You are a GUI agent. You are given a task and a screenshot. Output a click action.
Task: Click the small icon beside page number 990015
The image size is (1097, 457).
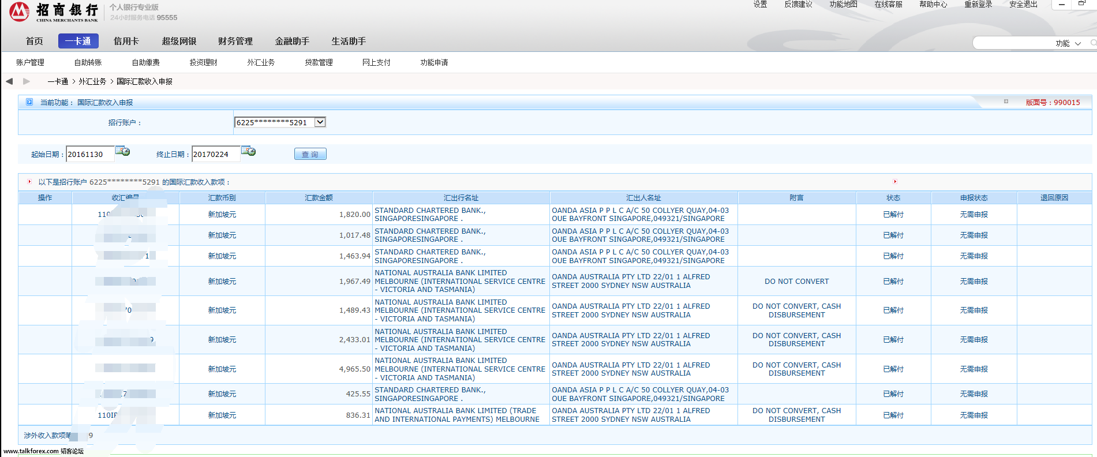[x=1006, y=102]
